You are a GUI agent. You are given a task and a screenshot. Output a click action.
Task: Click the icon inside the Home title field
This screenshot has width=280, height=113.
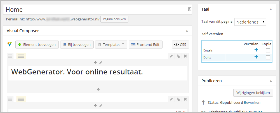tap(190, 9)
